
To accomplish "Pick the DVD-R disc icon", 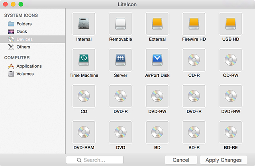I will [120, 96].
